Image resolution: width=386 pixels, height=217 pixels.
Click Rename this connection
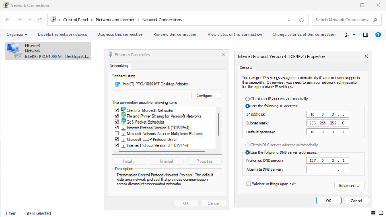point(175,35)
